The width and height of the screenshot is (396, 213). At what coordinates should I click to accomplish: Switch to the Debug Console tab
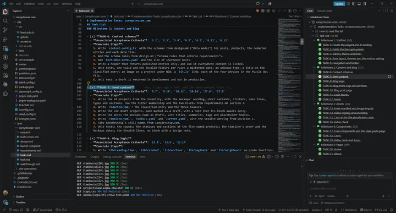112,157
